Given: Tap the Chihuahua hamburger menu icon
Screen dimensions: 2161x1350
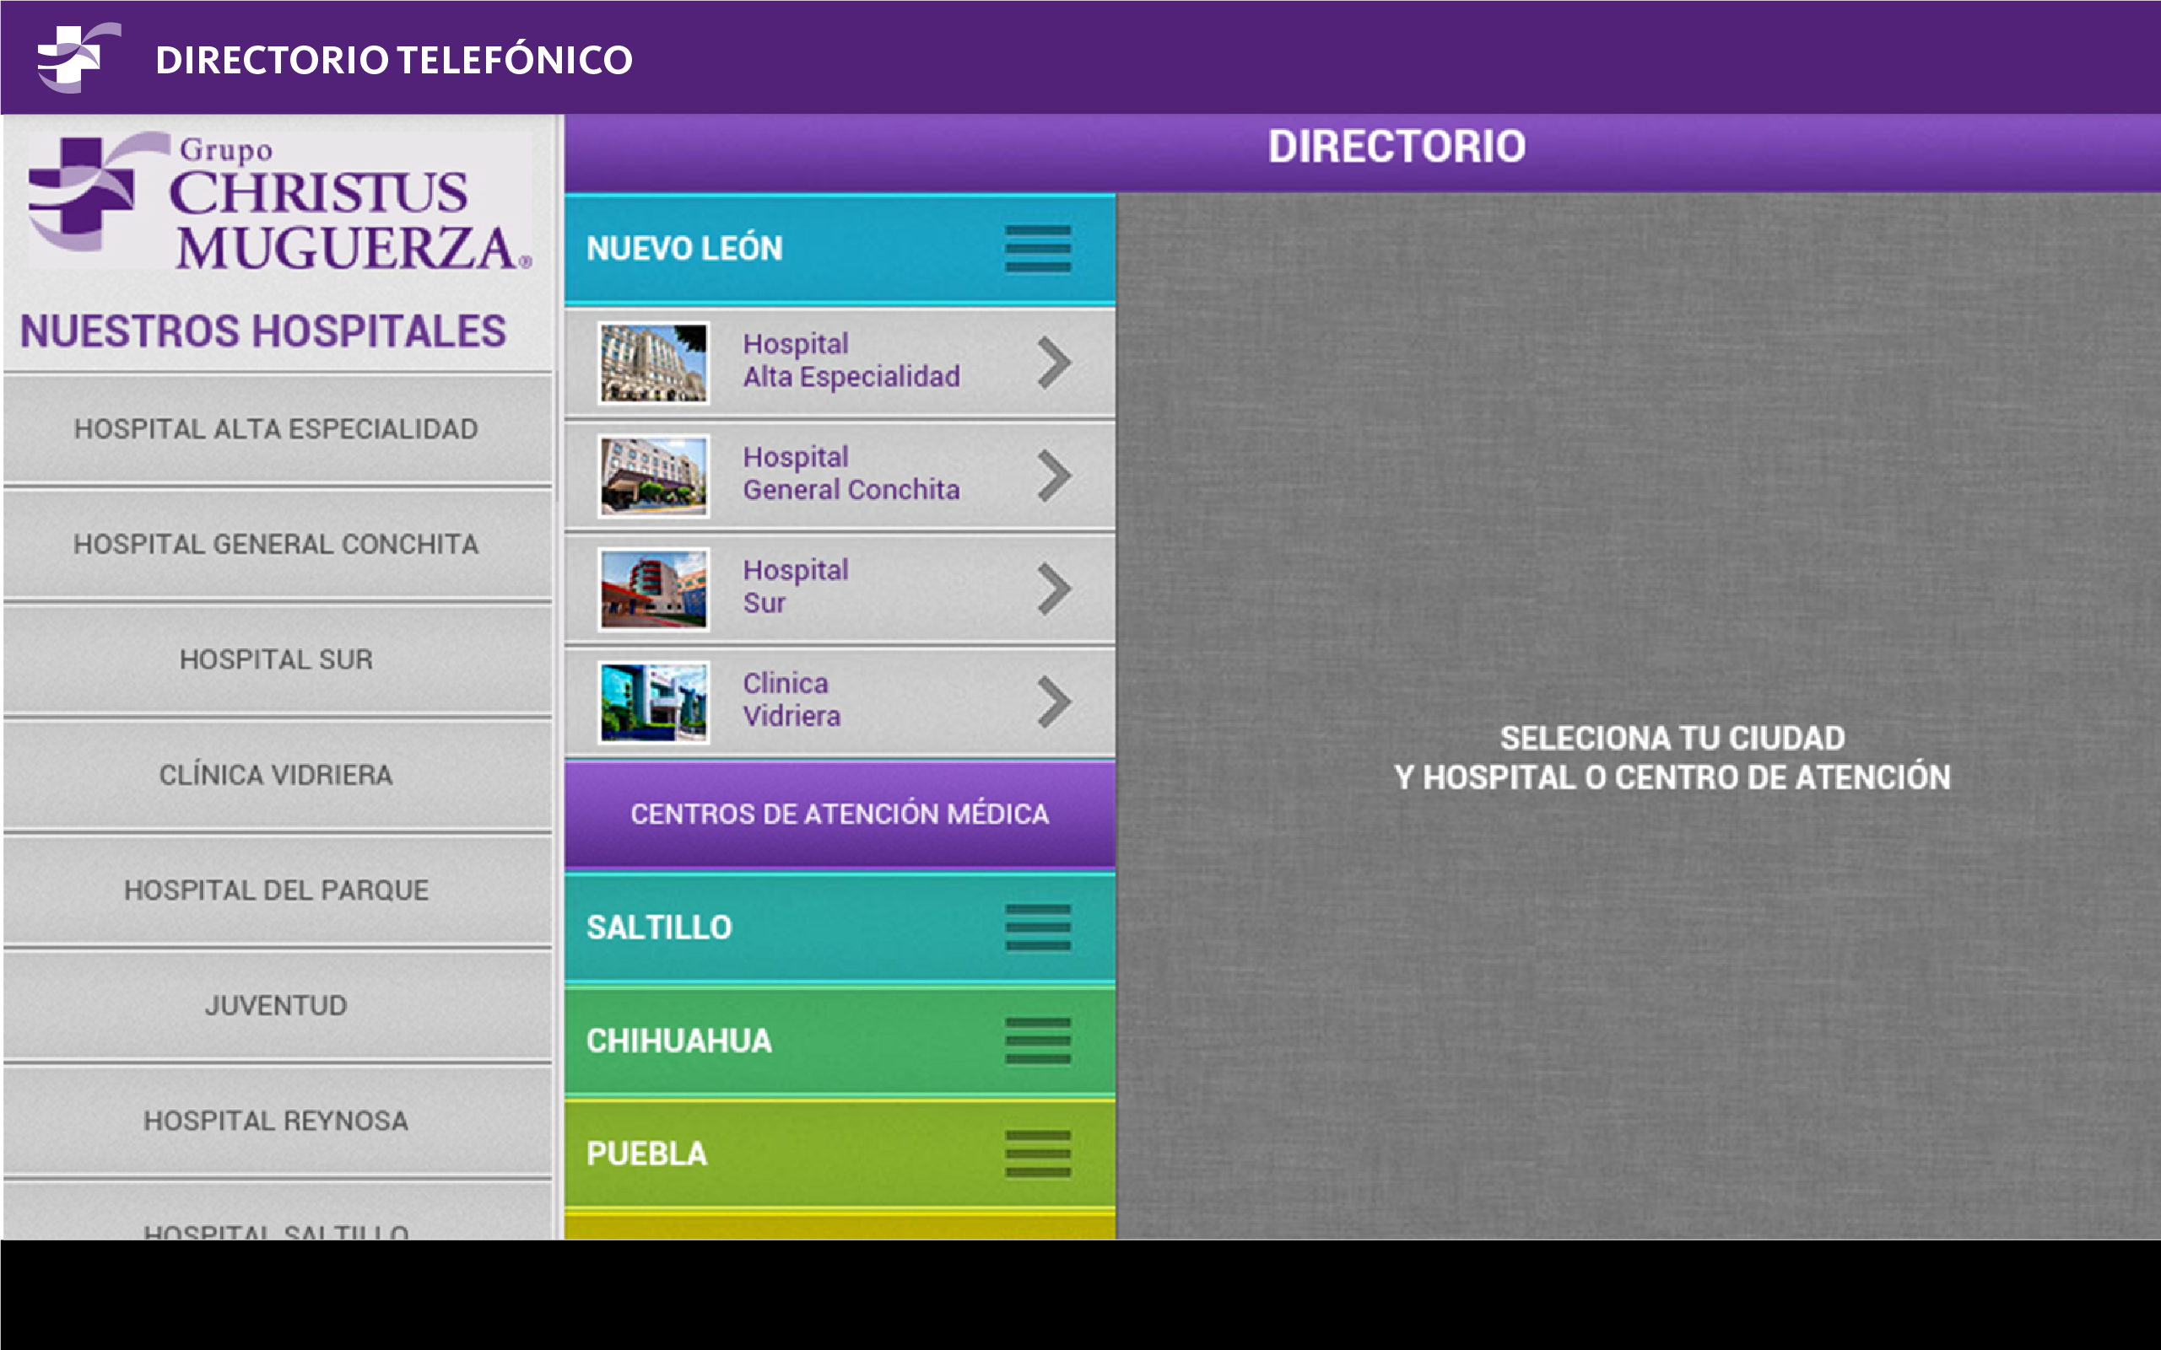Looking at the screenshot, I should point(1037,1041).
